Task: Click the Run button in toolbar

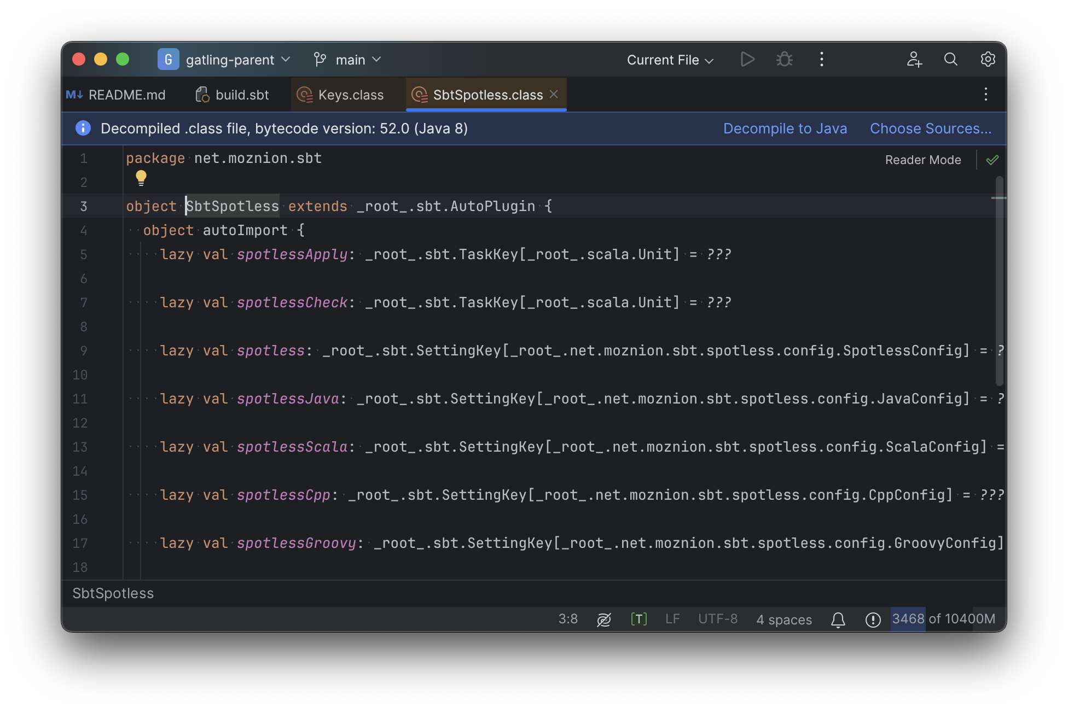Action: pos(746,58)
